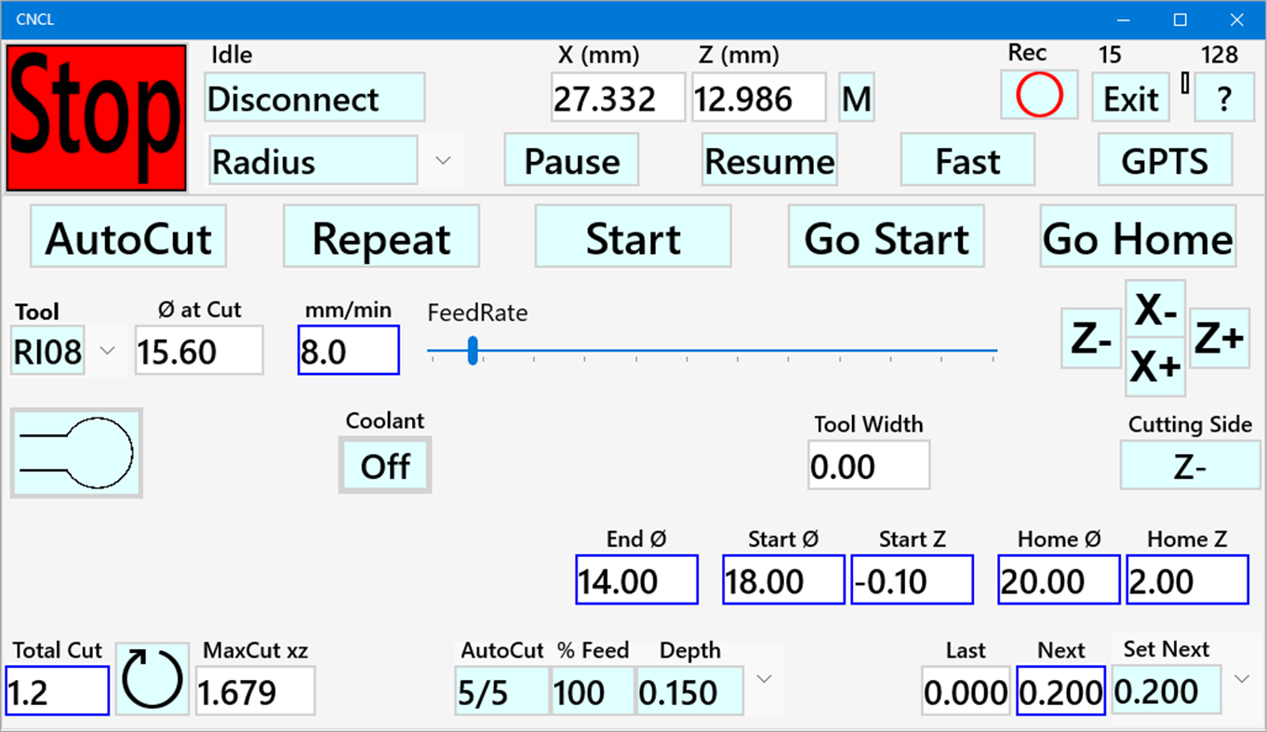
Task: Expand the Depth options chevron
Action: 763,679
